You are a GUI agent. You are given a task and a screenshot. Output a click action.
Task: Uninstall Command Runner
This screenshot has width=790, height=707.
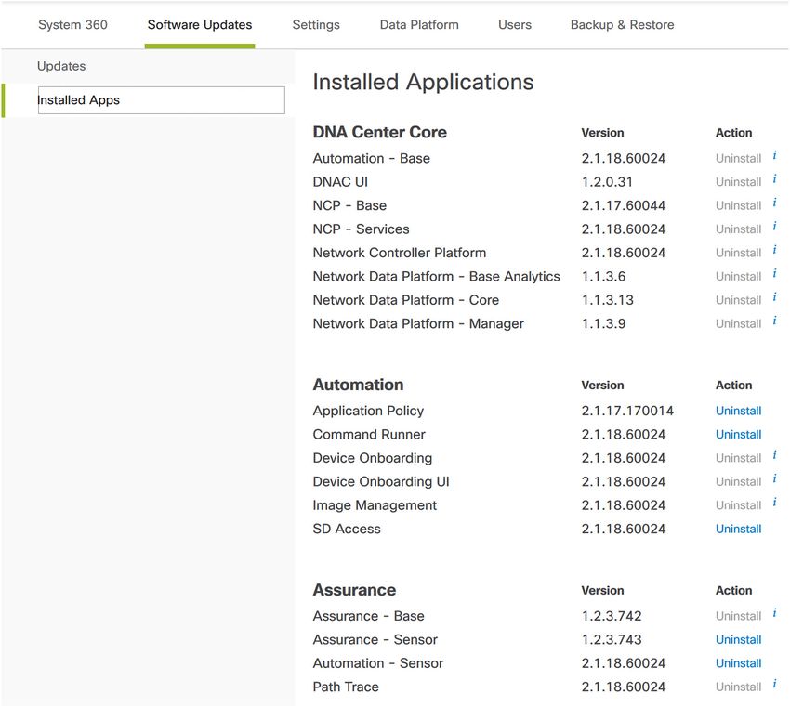(x=738, y=435)
